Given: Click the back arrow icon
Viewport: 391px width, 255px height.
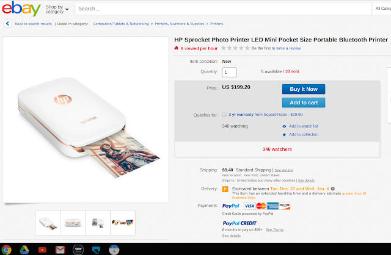Looking at the screenshot, I should coord(8,24).
